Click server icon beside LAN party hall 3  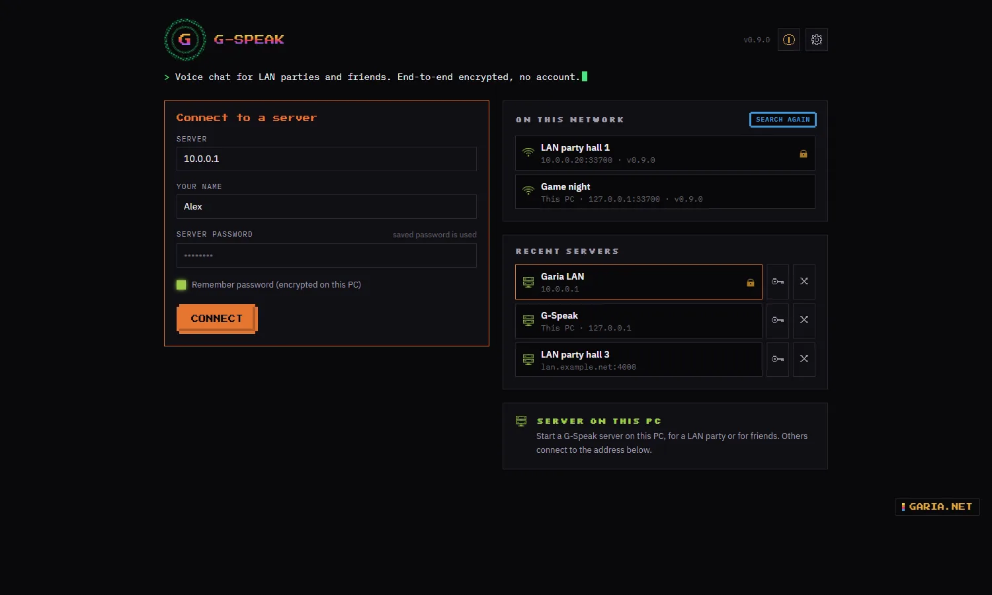click(x=528, y=360)
